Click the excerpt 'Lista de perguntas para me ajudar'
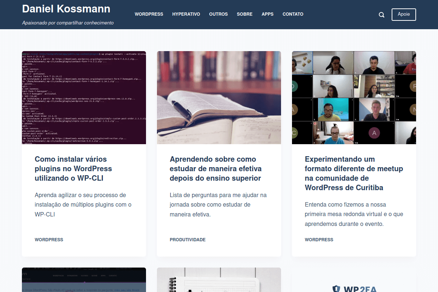This screenshot has width=438, height=292. pos(218,205)
